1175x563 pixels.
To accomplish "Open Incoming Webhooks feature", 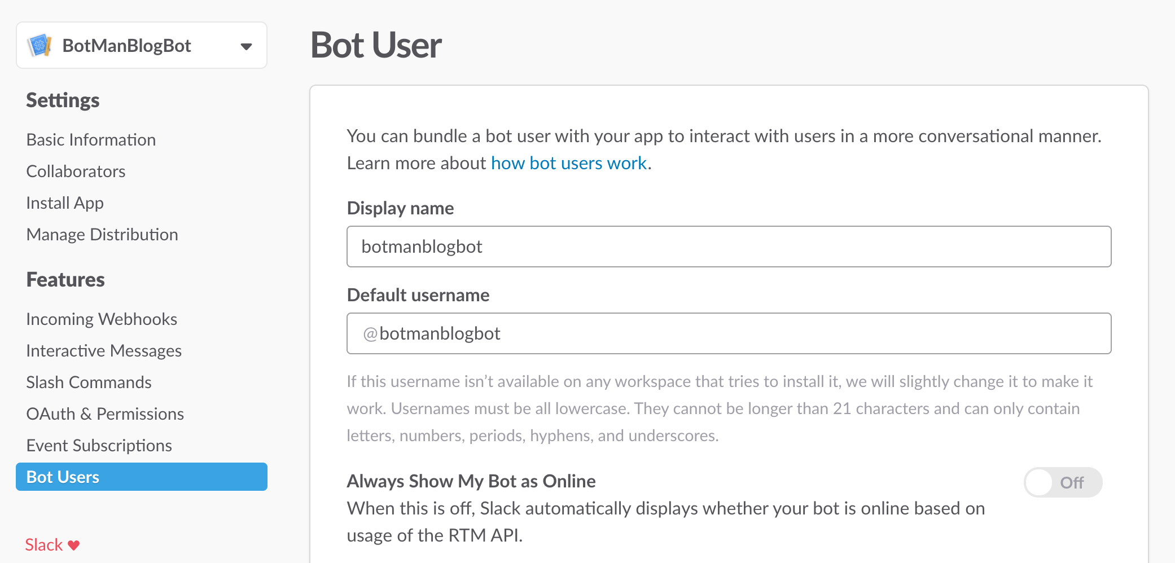I will coord(102,319).
